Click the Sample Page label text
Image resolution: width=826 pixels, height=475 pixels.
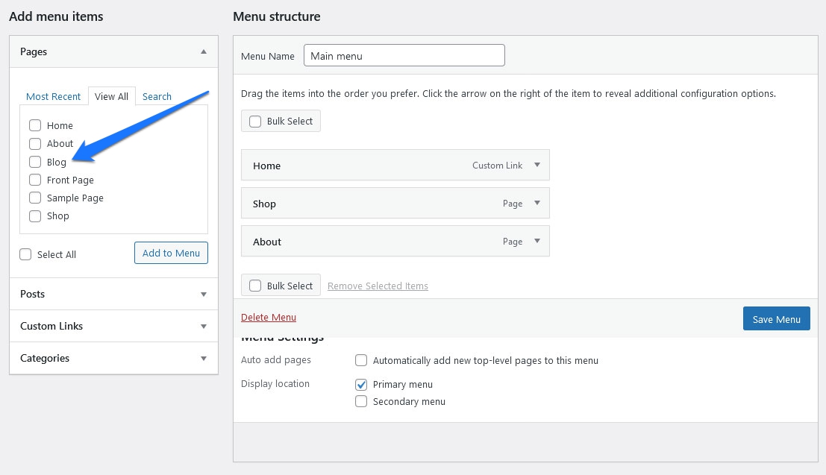point(75,198)
